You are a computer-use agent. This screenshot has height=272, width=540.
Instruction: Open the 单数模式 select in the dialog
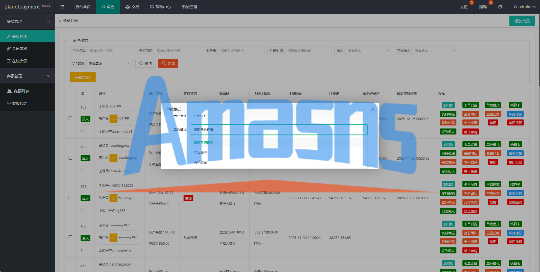point(279,130)
